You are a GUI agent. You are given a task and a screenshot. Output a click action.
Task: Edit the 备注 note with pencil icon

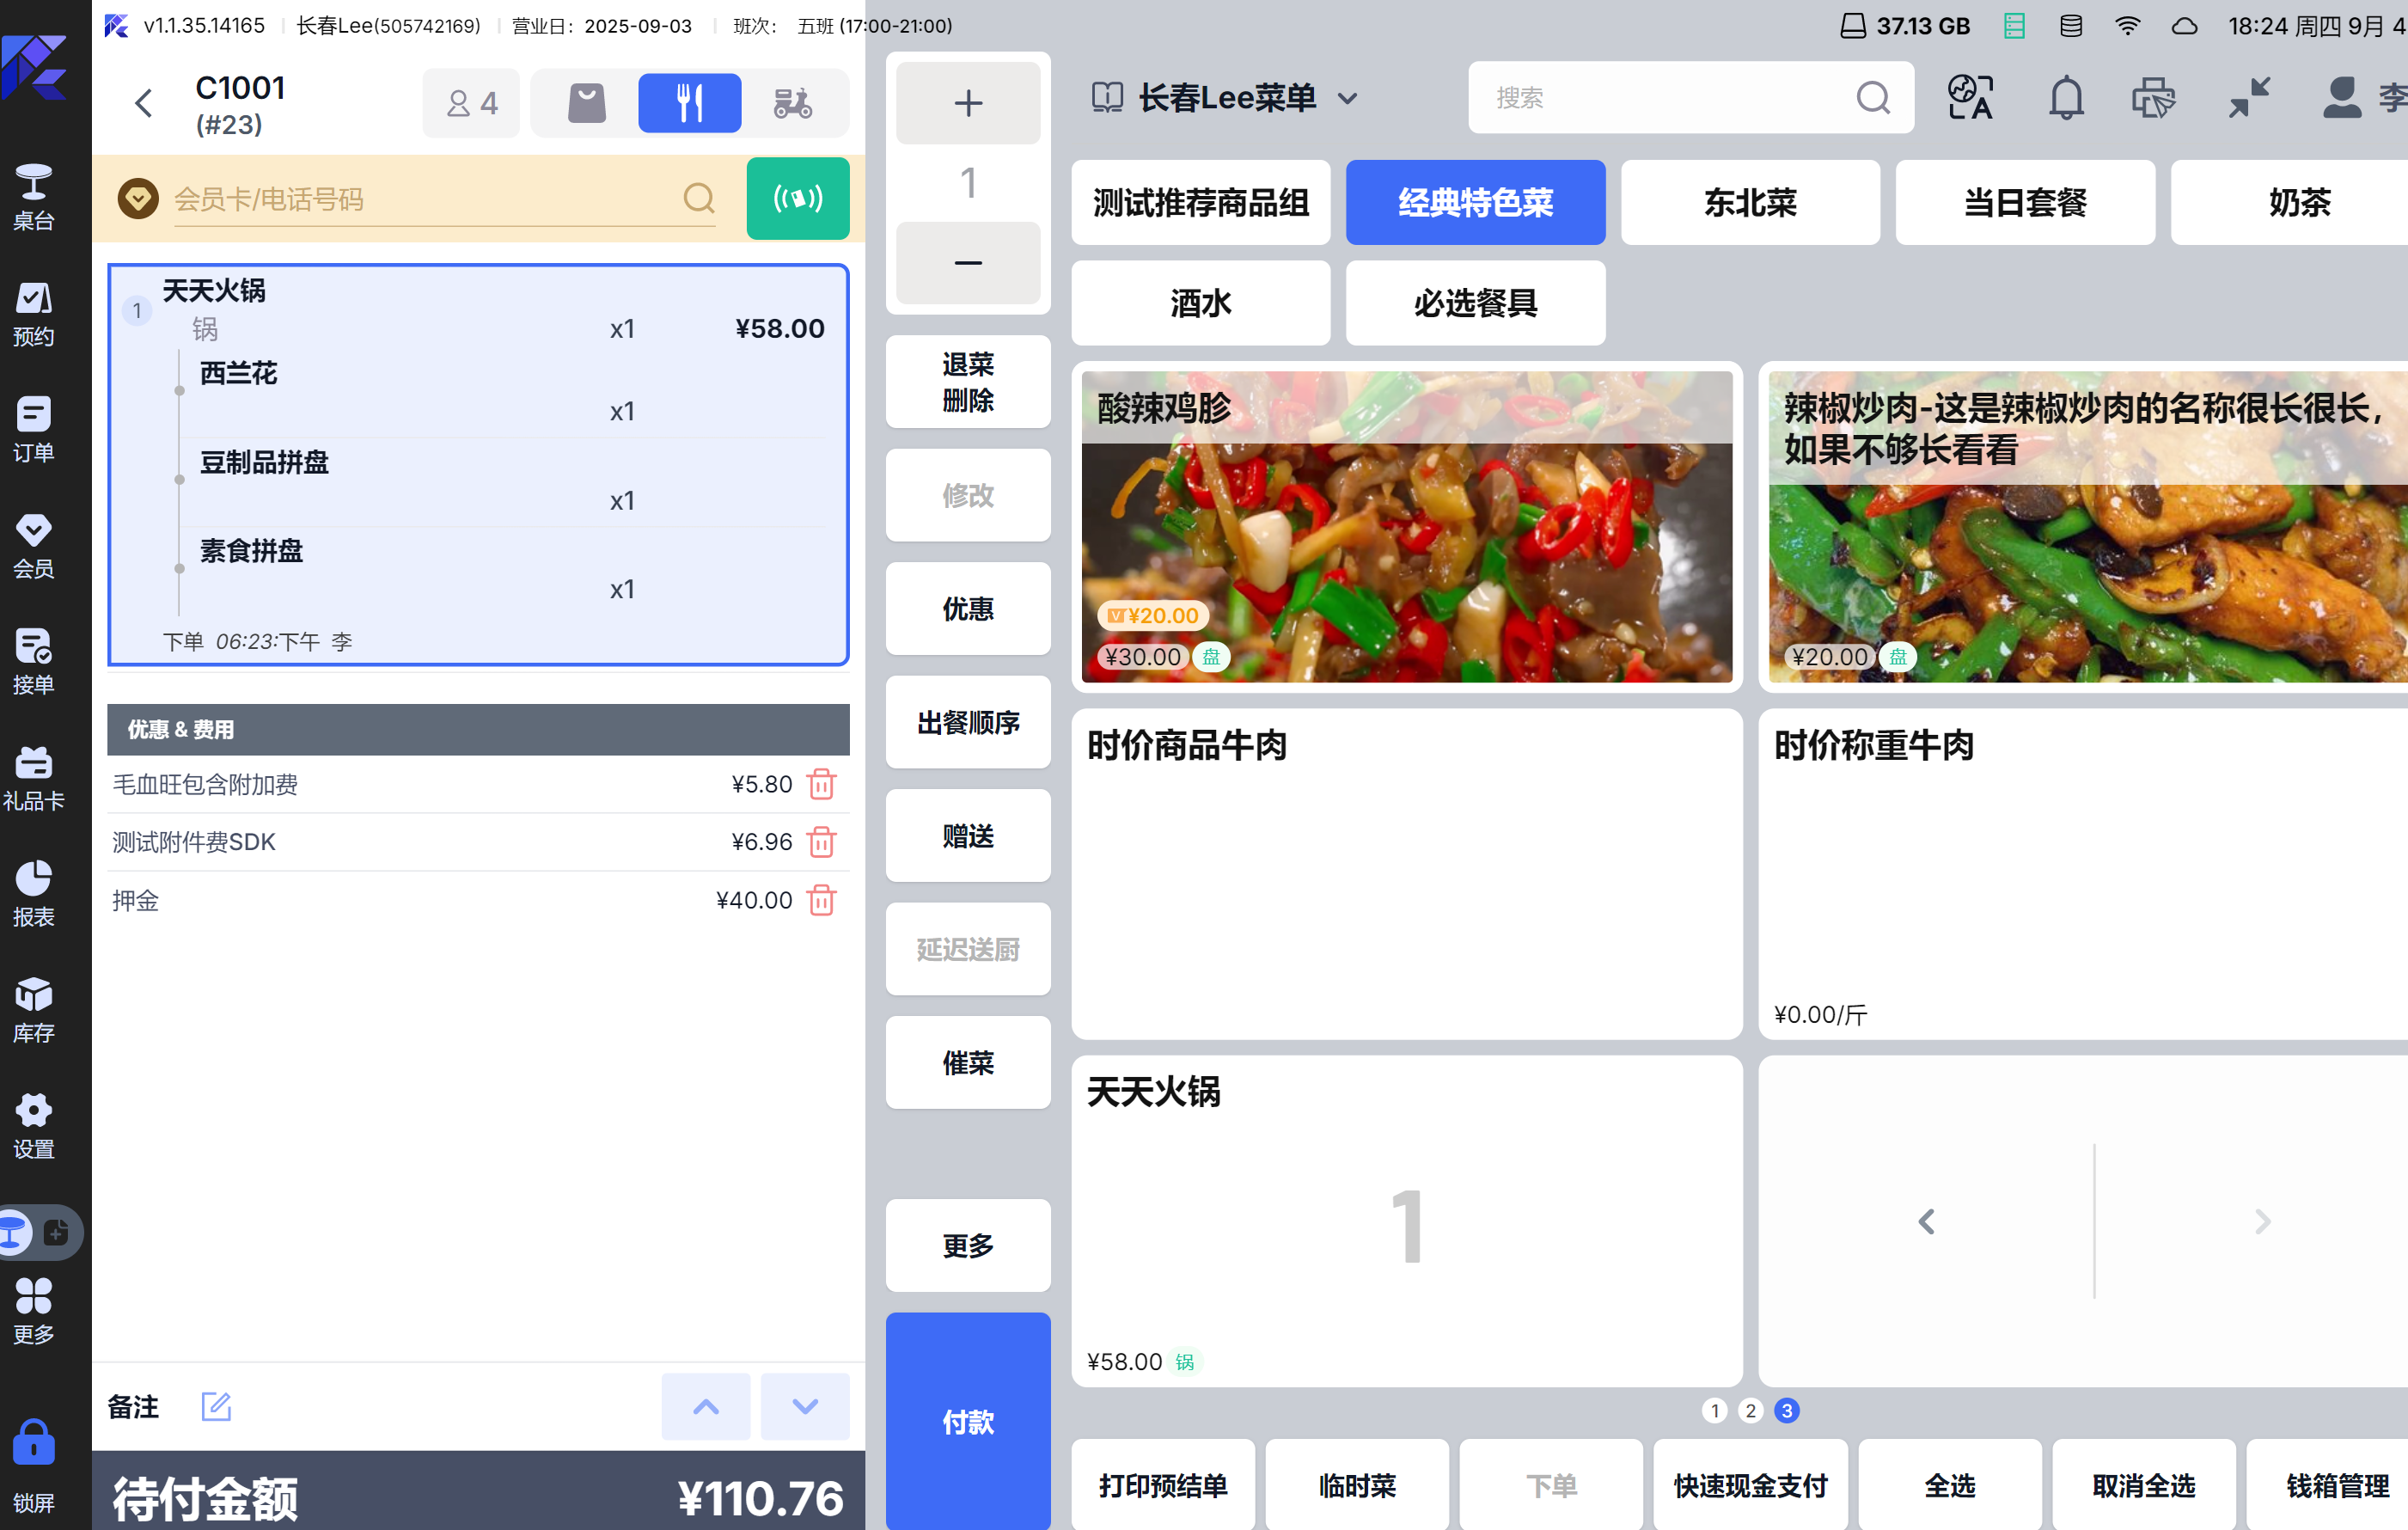[216, 1406]
